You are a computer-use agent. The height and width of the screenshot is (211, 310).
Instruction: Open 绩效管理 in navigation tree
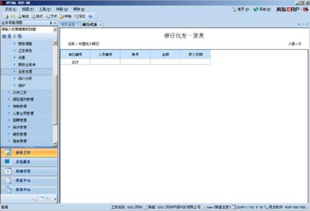click(20, 134)
